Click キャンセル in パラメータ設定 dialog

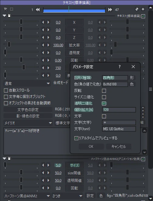click(119, 146)
